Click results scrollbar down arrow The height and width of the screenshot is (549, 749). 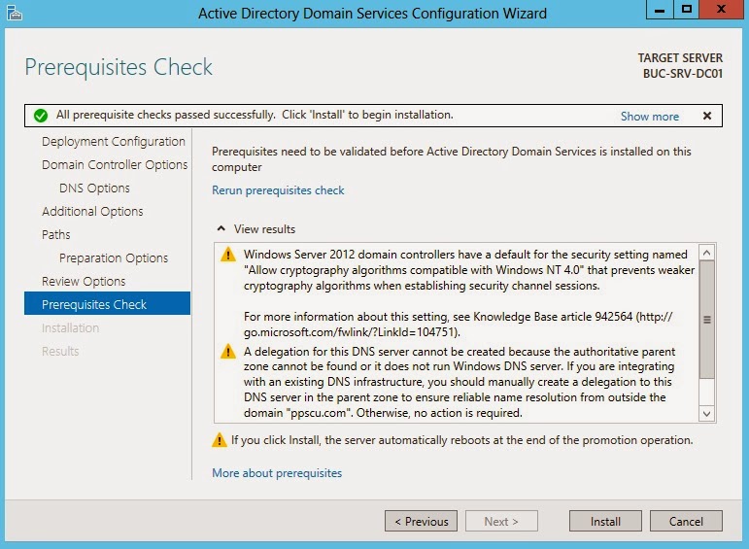707,414
